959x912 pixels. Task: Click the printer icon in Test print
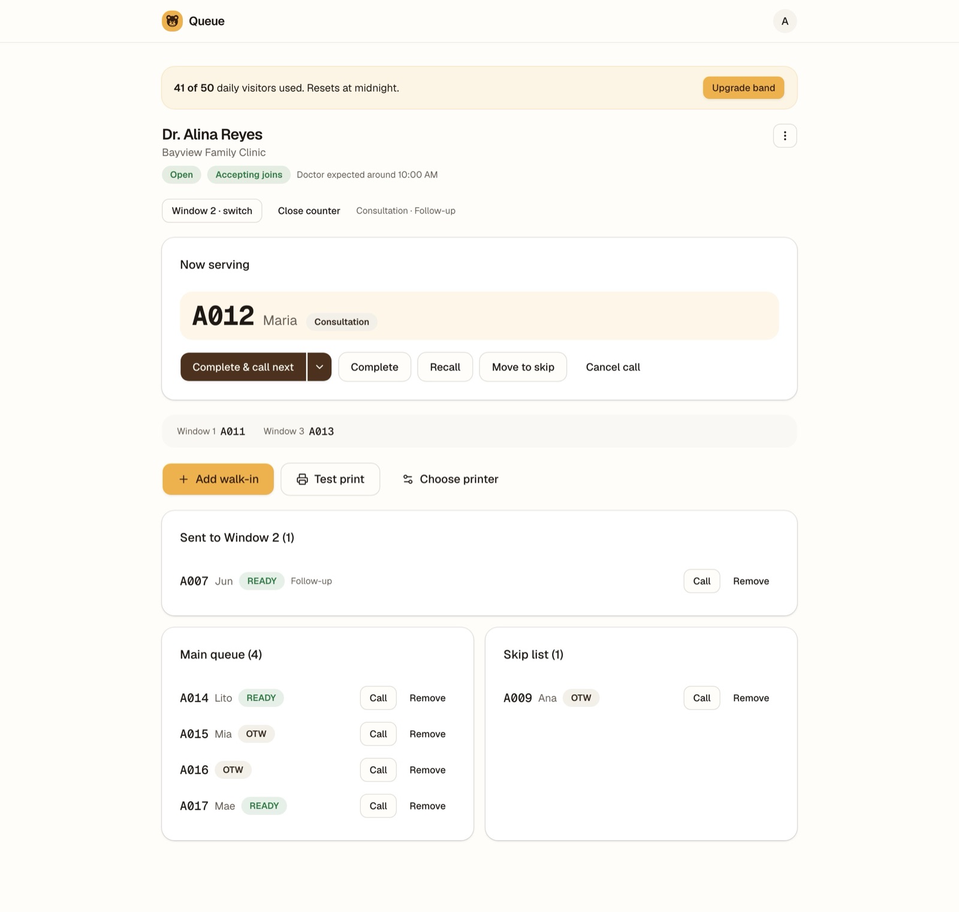point(302,479)
